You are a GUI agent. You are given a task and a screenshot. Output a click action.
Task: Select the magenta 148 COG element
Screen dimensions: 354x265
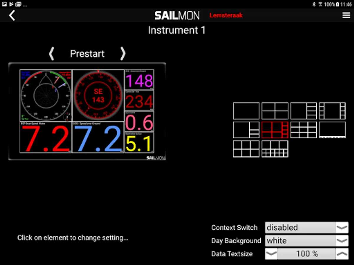(x=139, y=79)
